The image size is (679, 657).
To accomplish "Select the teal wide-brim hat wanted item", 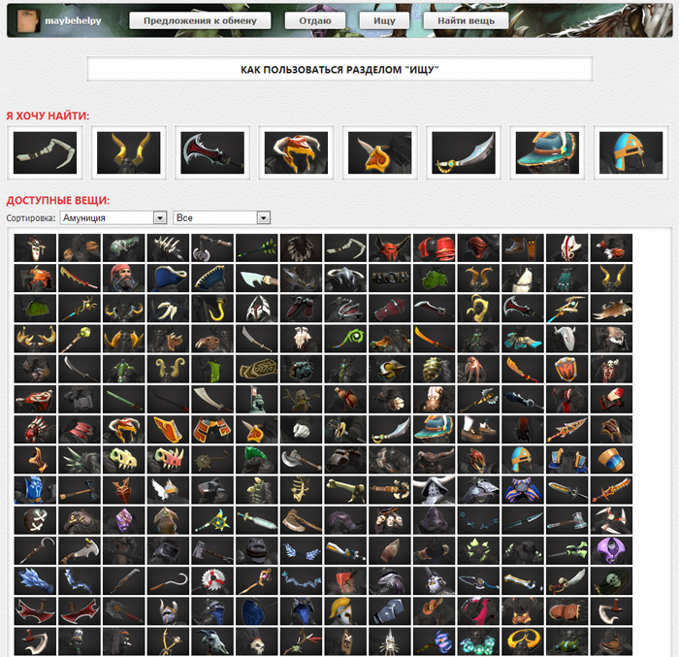I will click(x=547, y=153).
